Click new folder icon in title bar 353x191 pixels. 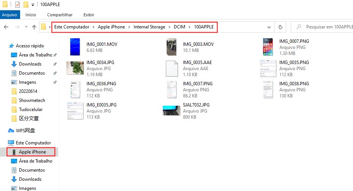pyautogui.click(x=26, y=4)
